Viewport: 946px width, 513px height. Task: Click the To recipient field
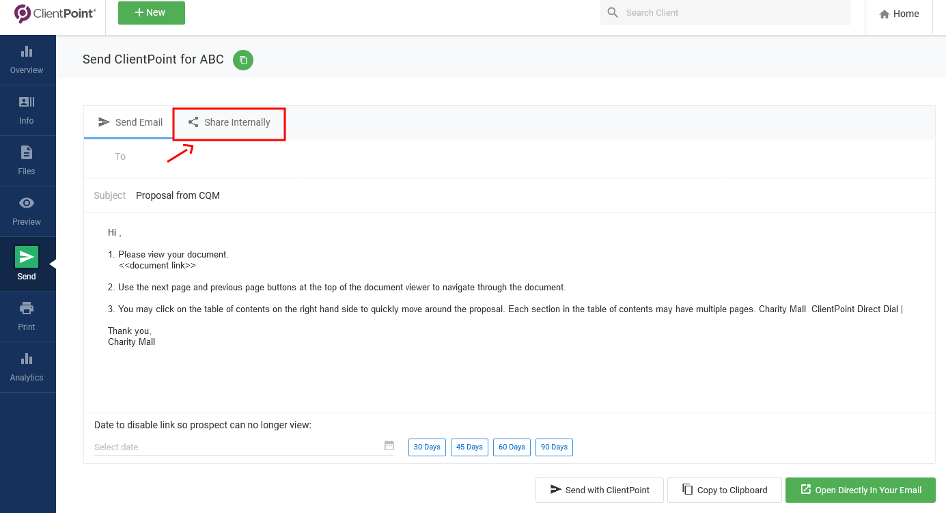click(509, 157)
